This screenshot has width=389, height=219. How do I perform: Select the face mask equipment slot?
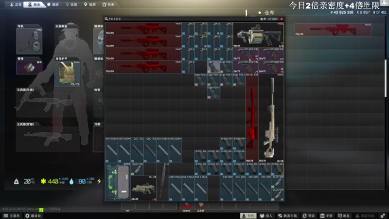pos(98,41)
